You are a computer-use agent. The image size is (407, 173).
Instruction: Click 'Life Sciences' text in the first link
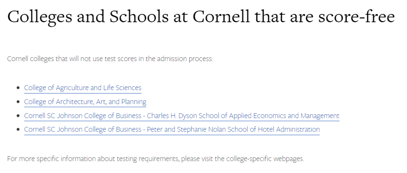(x=122, y=88)
